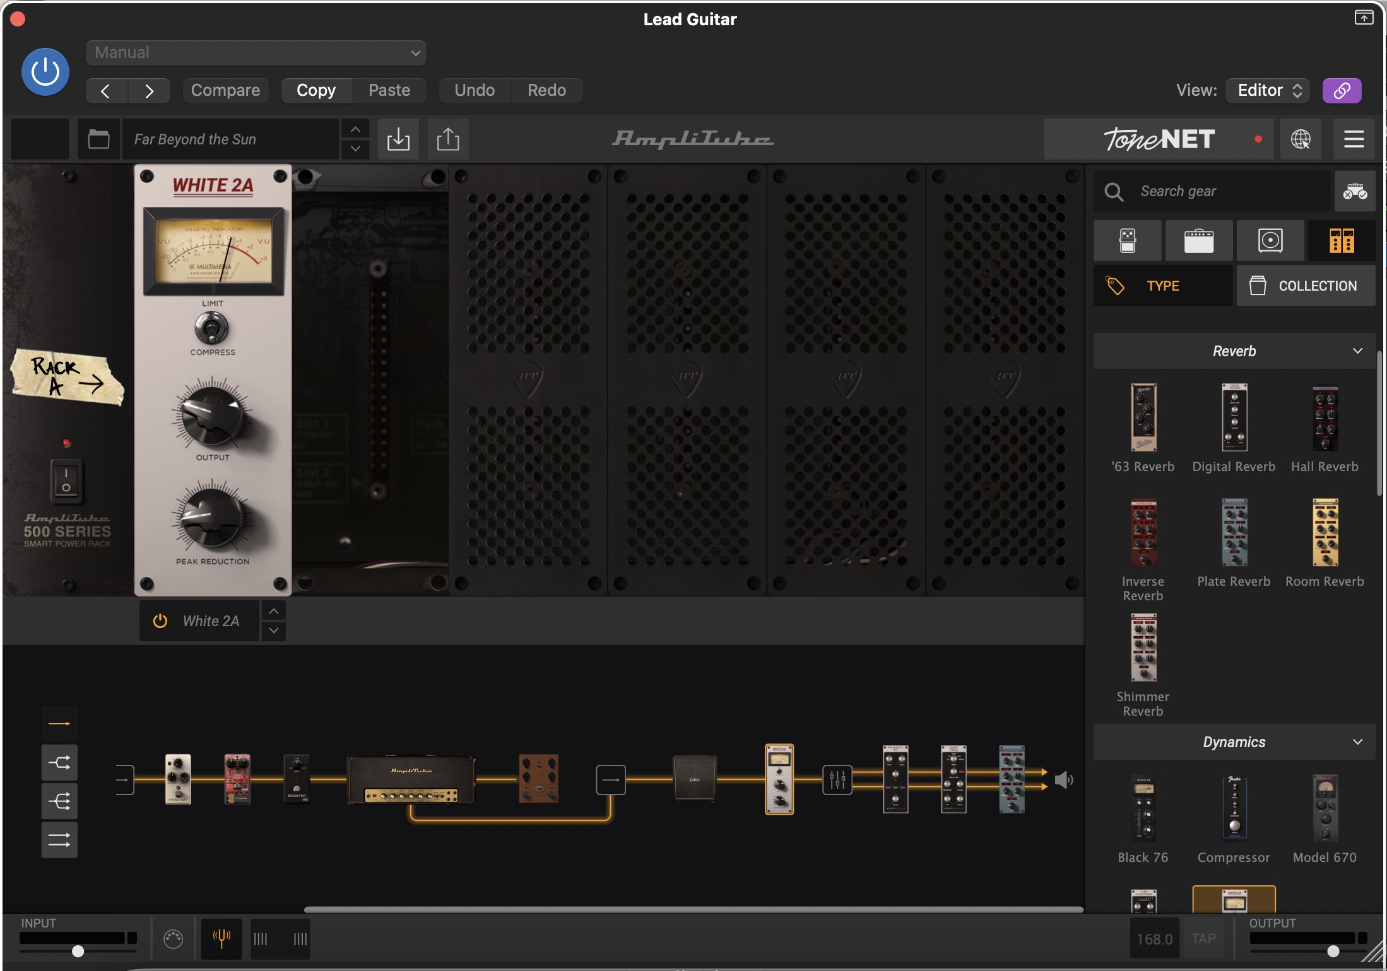1387x971 pixels.
Task: Select the Plate Reverb gear
Action: 1234,544
